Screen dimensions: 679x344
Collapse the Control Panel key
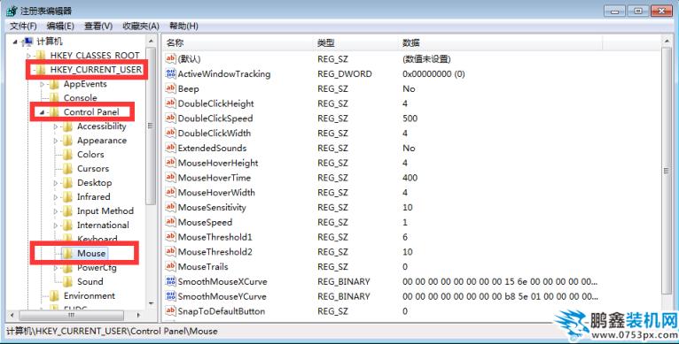click(x=42, y=112)
